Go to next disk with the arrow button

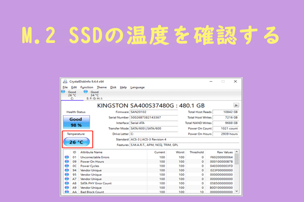pyautogui.click(x=236, y=106)
